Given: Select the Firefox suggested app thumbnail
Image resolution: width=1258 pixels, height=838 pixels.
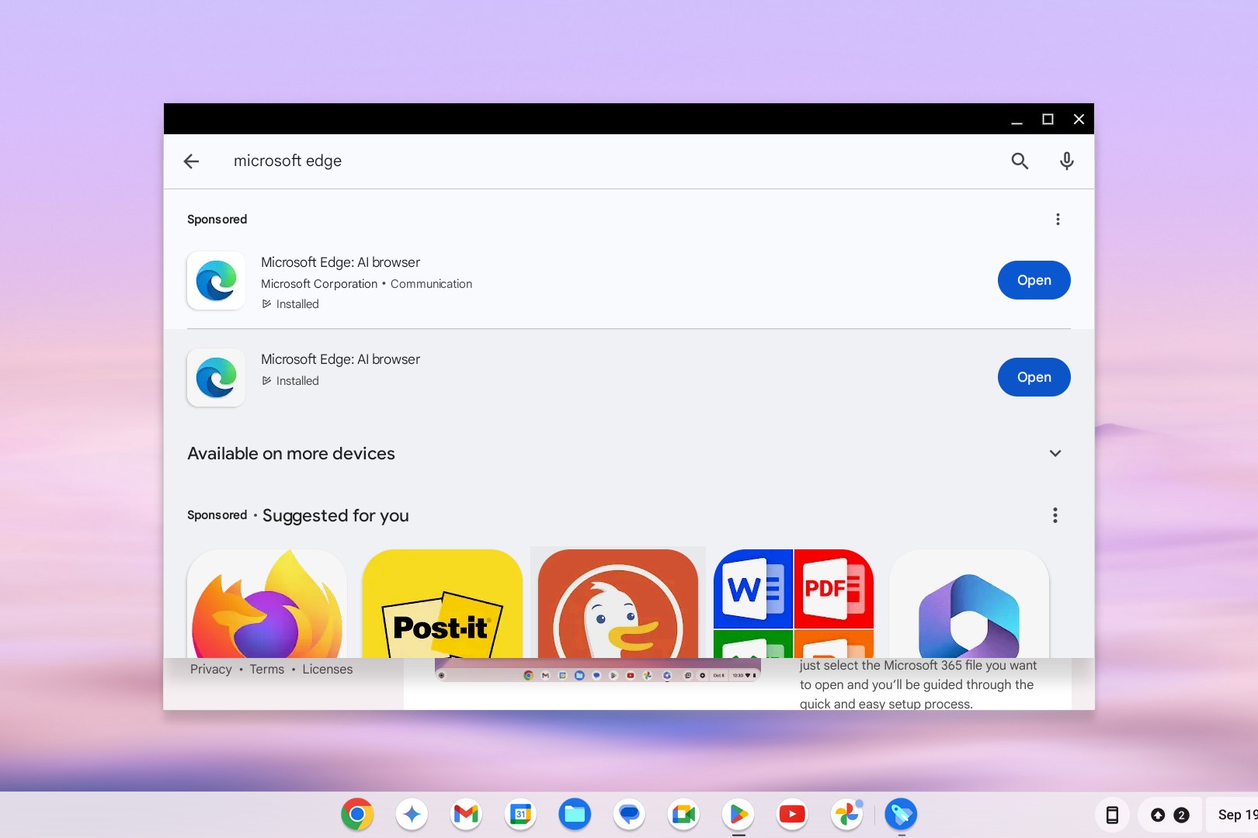Looking at the screenshot, I should (x=267, y=604).
